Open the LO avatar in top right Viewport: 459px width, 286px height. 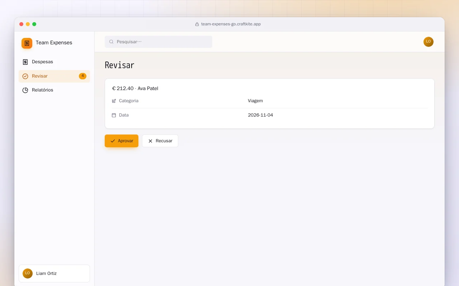click(x=429, y=42)
